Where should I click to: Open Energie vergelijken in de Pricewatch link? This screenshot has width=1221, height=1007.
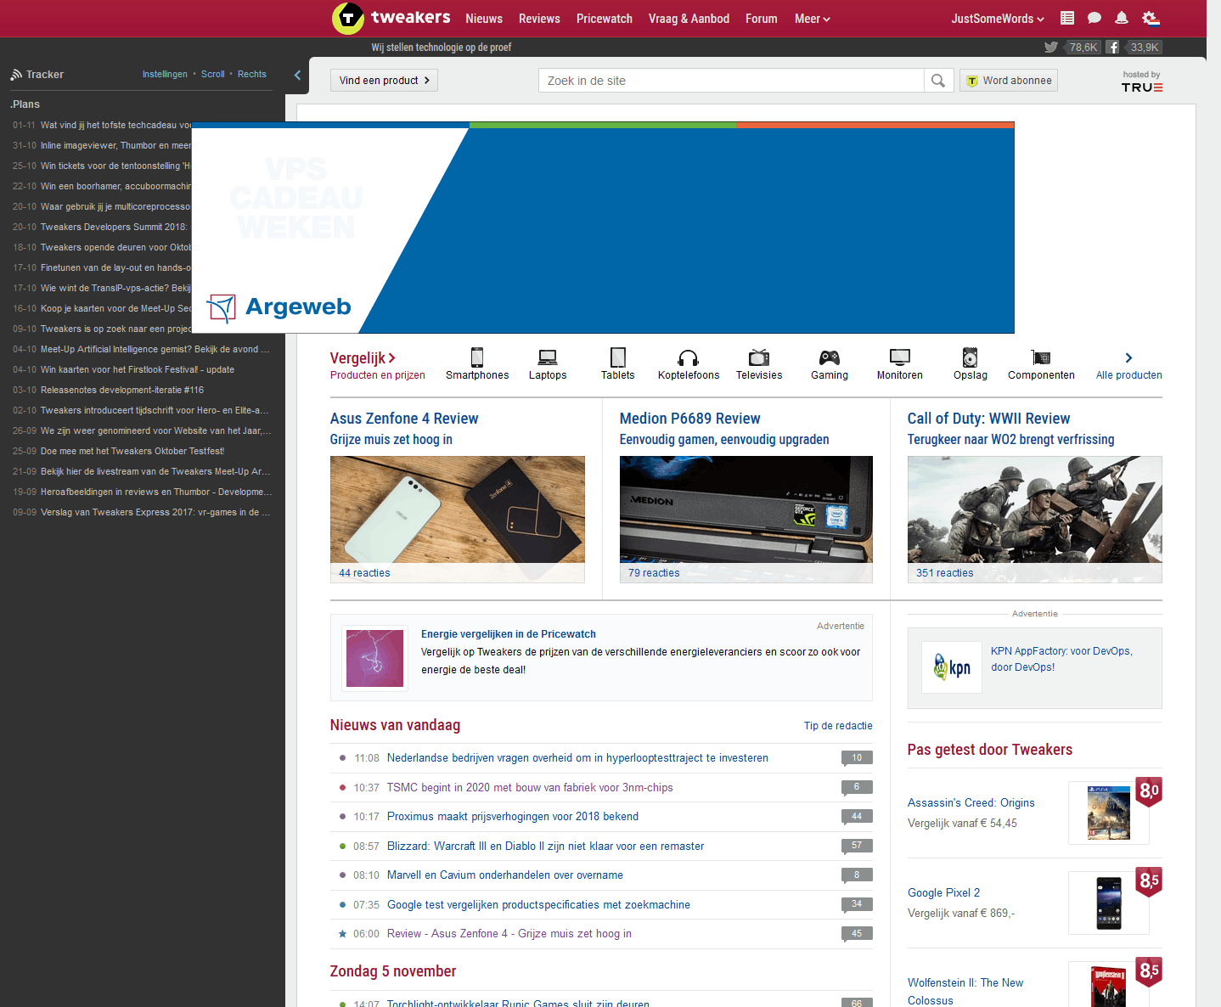509,634
